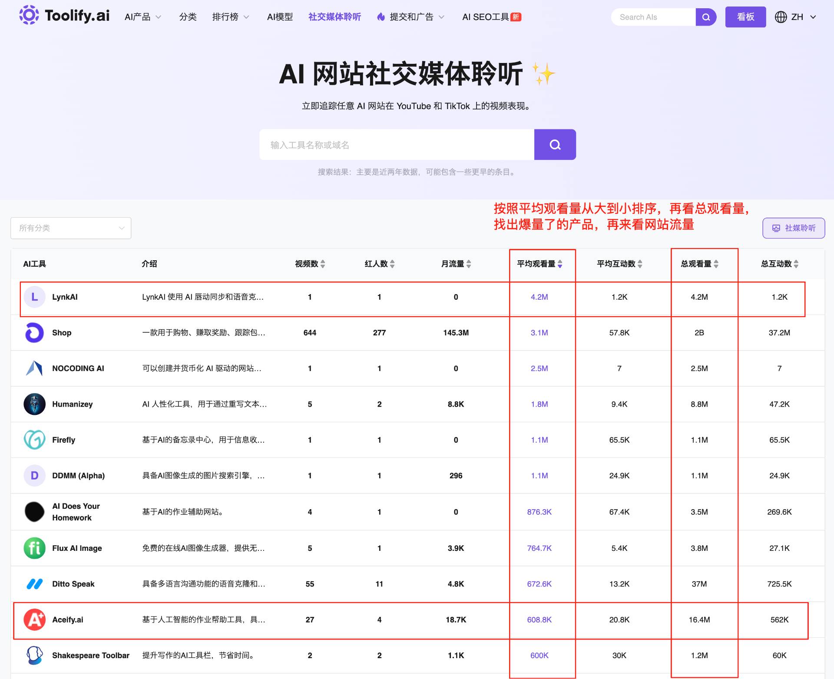The height and width of the screenshot is (679, 834).
Task: Sort by 红人数 column arrows
Action: 392,264
